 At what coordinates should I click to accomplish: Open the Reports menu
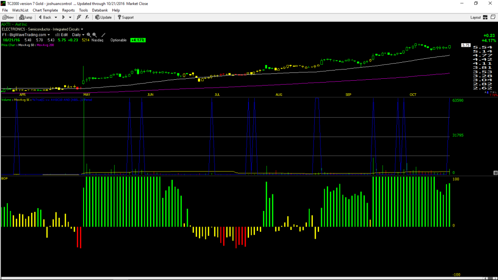(68, 10)
